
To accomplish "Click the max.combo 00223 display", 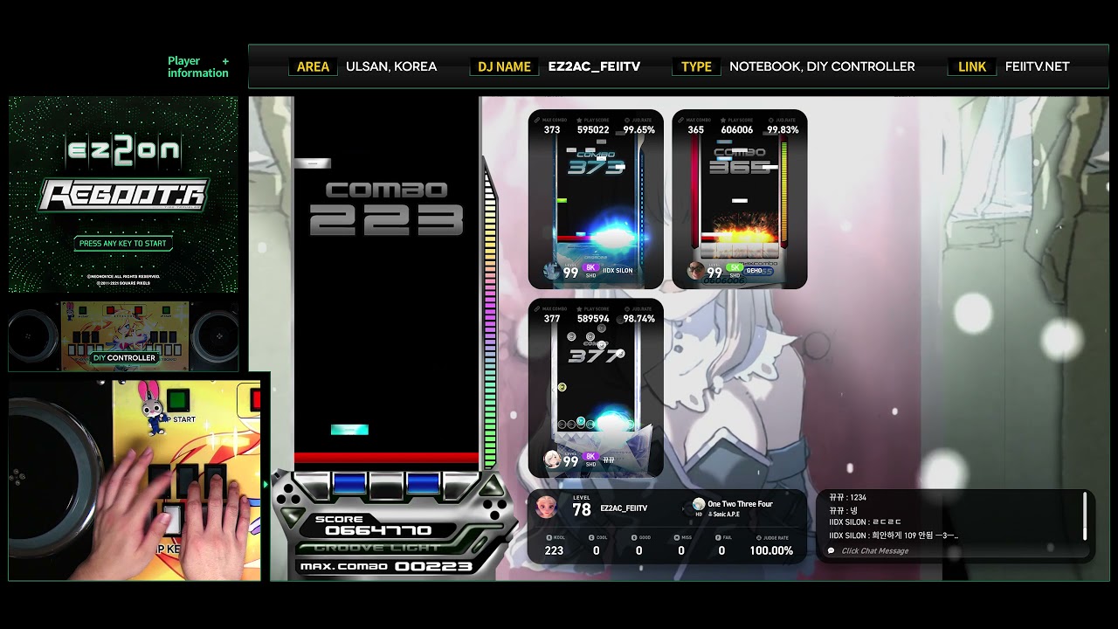I will coord(386,566).
